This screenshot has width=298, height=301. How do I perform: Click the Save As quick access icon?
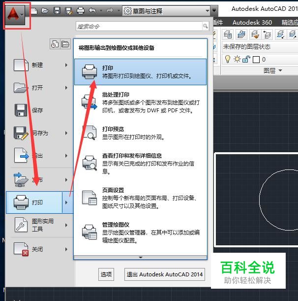pyautogui.click(x=69, y=11)
